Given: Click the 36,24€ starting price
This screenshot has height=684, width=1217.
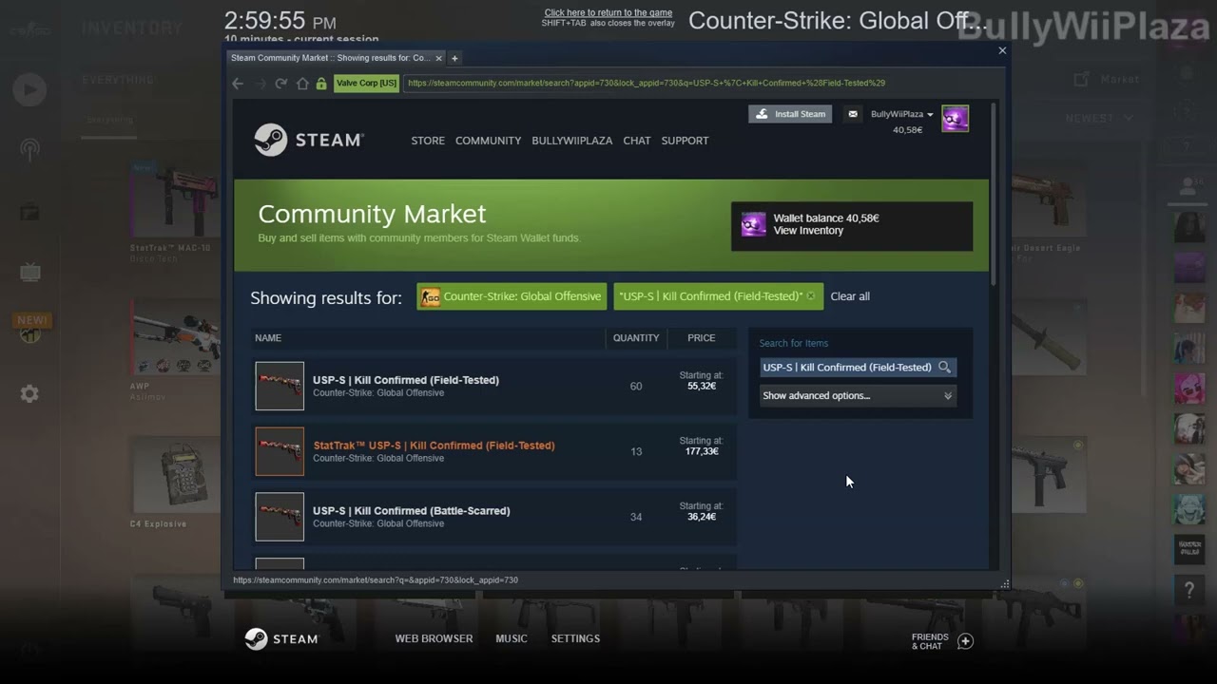Looking at the screenshot, I should point(702,517).
